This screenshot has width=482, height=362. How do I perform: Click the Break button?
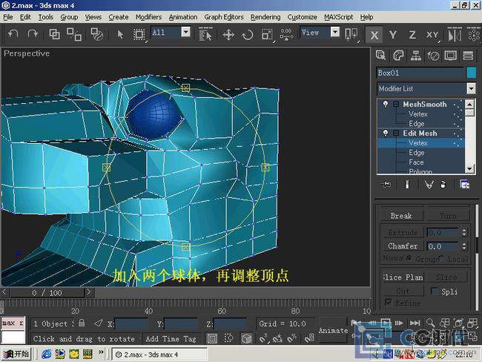[401, 216]
